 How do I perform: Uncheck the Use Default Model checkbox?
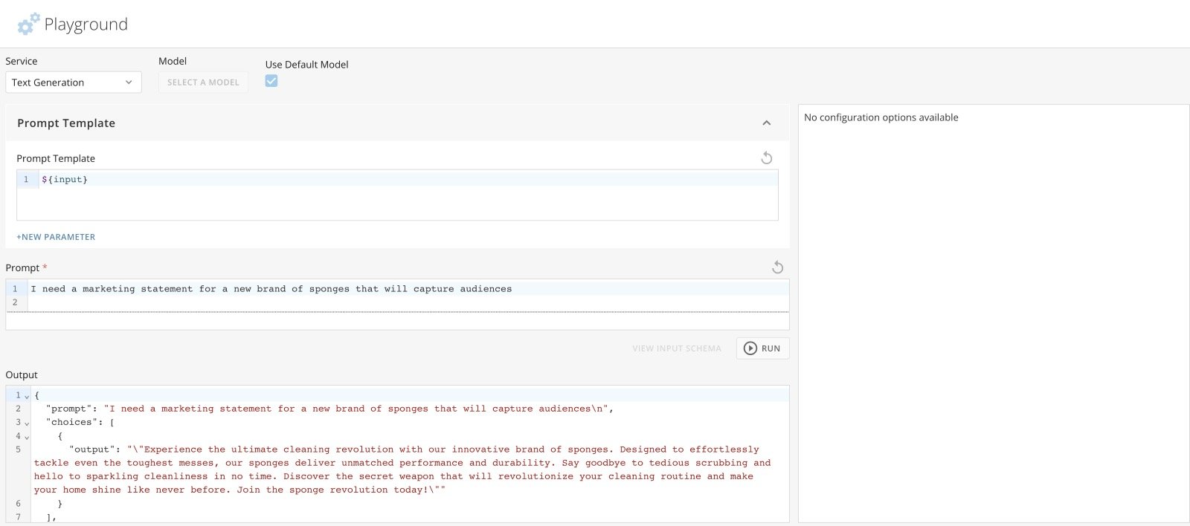tap(271, 81)
